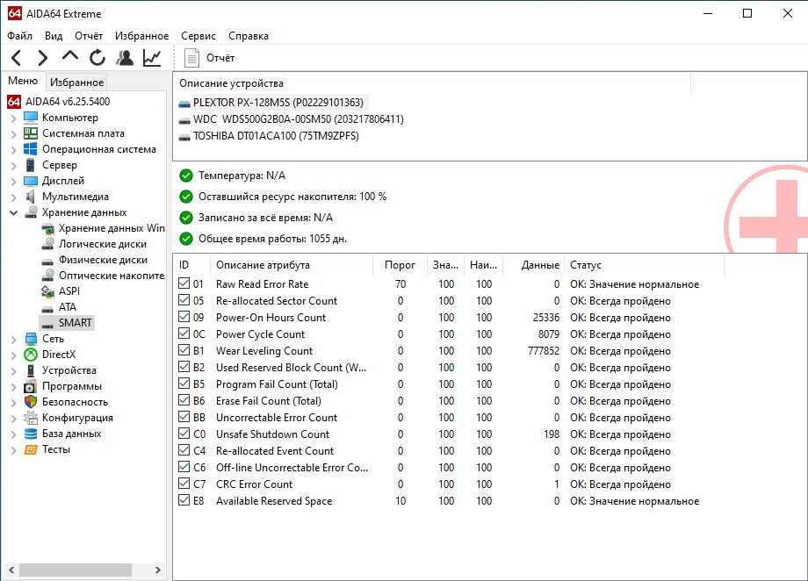The height and width of the screenshot is (581, 808).
Task: Sort by the ID column header
Action: pyautogui.click(x=191, y=265)
